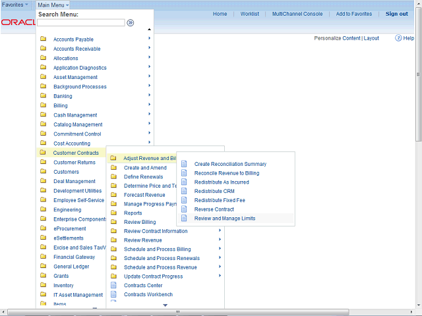Expand the Cash Management submenu arrow
422x316 pixels.
(x=150, y=114)
